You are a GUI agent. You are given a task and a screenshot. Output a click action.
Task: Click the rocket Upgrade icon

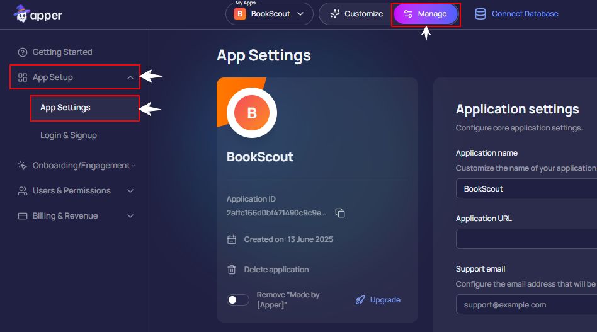[x=360, y=300]
